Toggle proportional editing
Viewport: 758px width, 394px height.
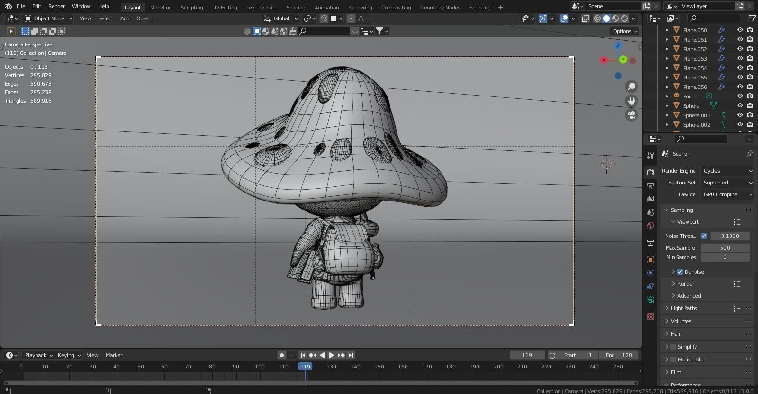coord(351,18)
